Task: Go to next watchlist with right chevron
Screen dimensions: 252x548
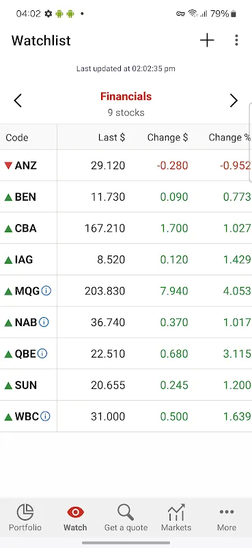Action: [234, 101]
